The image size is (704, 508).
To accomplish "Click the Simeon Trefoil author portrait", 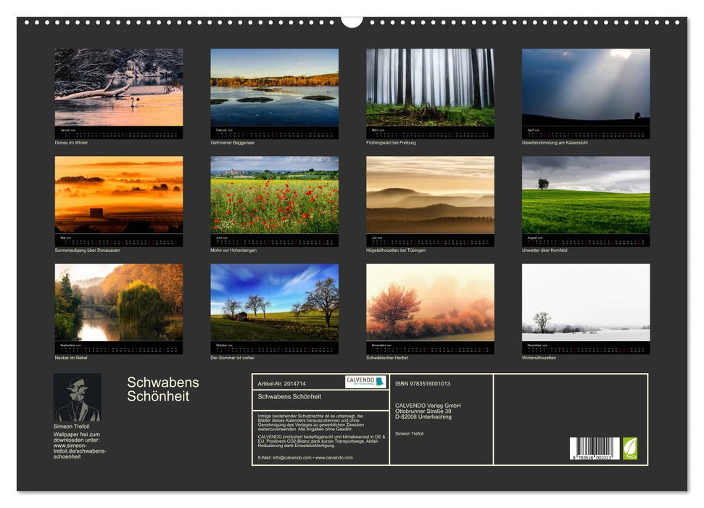I will tap(78, 398).
